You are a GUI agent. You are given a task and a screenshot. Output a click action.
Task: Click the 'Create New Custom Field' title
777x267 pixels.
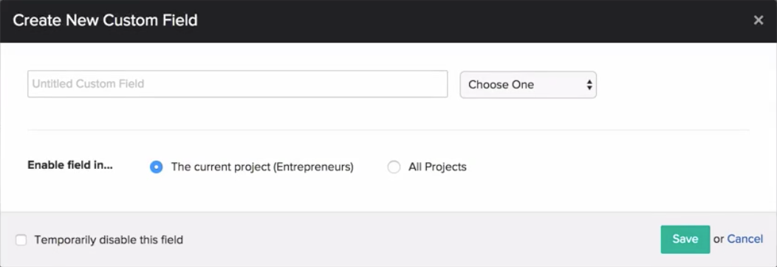point(105,20)
